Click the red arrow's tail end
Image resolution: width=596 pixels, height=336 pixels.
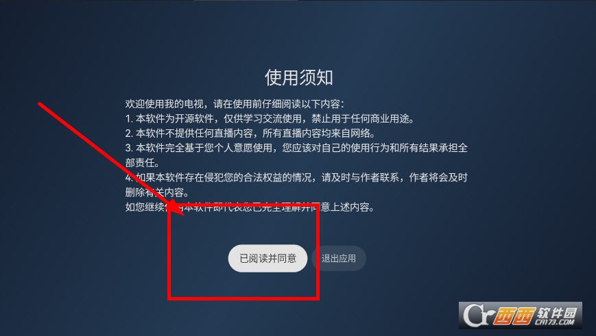click(x=40, y=103)
